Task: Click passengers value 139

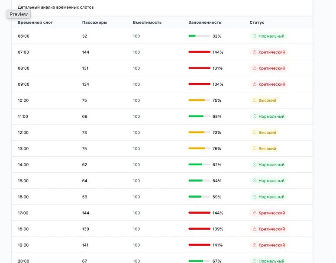Action: (x=85, y=229)
